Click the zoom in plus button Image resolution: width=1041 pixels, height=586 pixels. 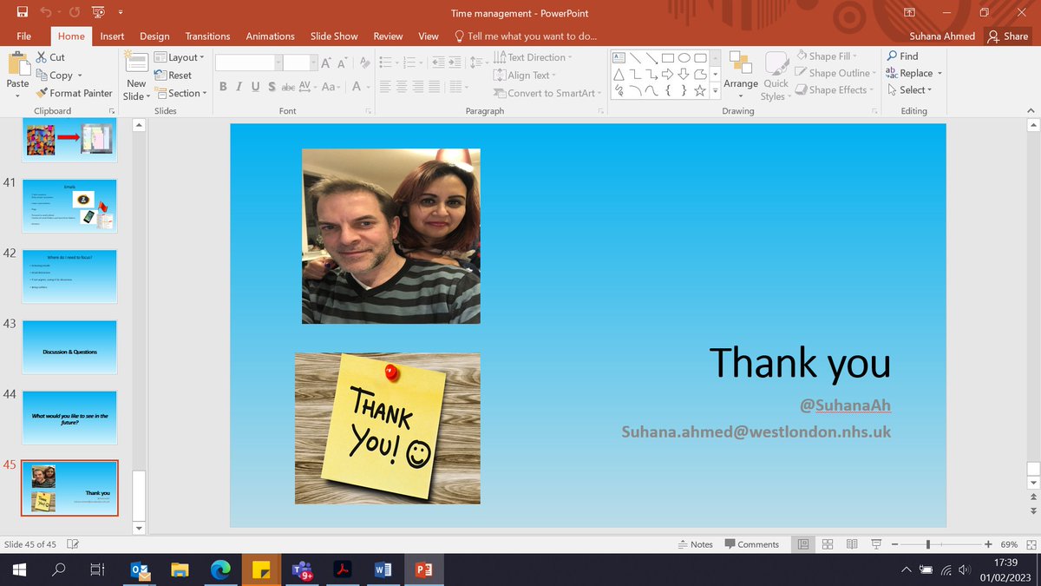pos(988,543)
